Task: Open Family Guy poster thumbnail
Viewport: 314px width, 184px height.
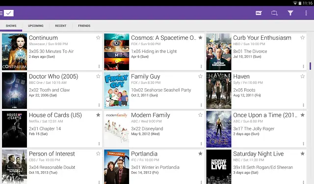Action: (117, 90)
